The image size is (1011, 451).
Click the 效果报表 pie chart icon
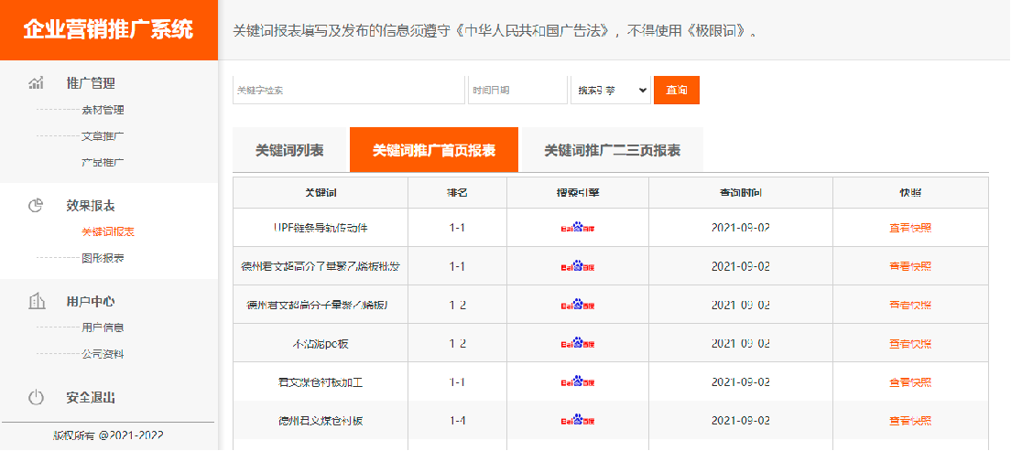36,206
